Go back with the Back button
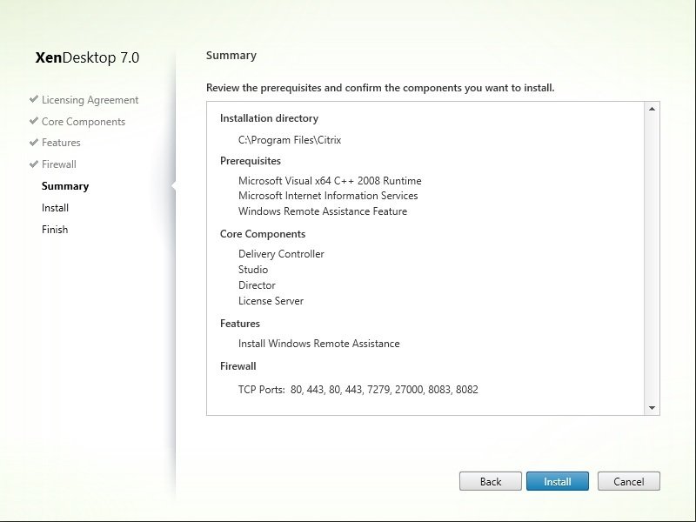Image resolution: width=696 pixels, height=522 pixels. [491, 481]
